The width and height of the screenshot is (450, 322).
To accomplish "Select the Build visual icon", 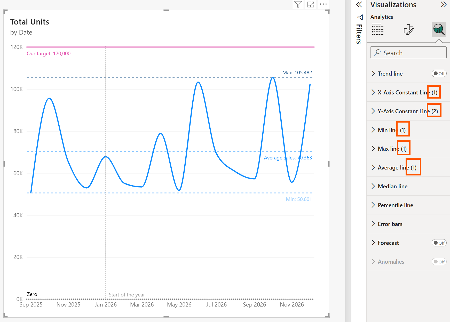I will pos(378,29).
